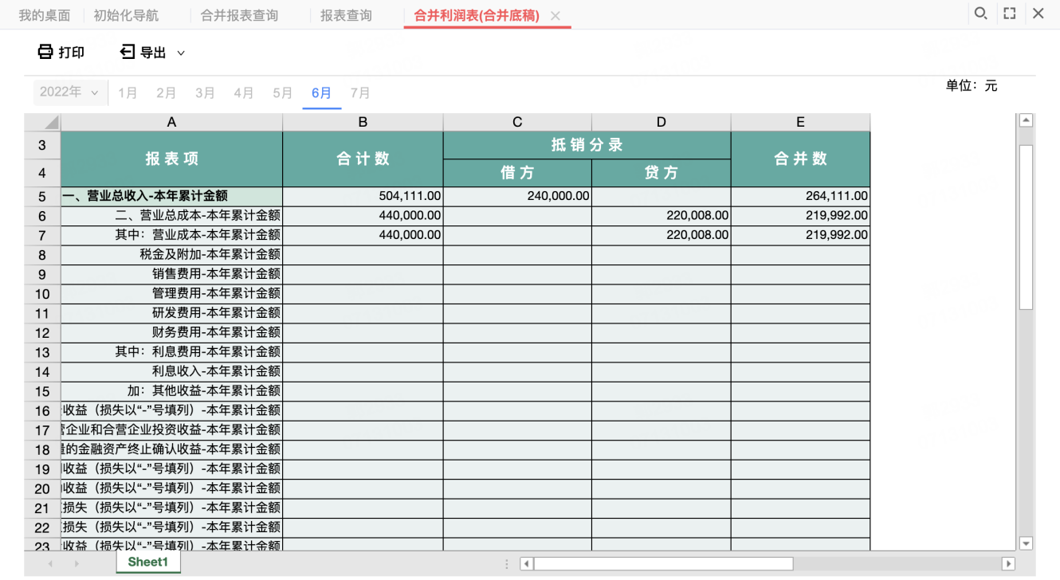Expand the 导出 dropdown chevron
This screenshot has width=1060, height=580.
tap(181, 53)
